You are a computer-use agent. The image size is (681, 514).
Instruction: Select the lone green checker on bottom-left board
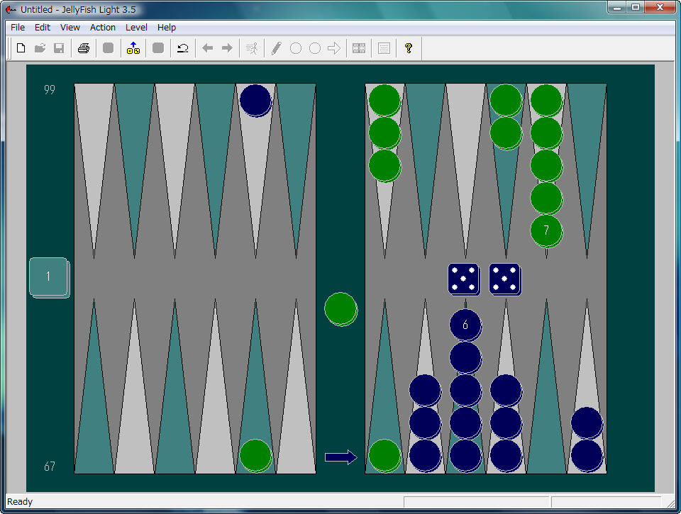[255, 456]
